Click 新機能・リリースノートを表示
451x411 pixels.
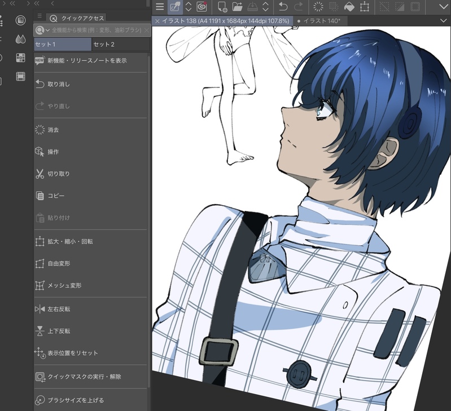(x=90, y=60)
